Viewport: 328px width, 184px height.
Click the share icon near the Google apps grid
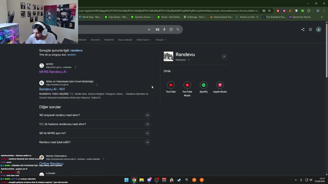tap(303, 29)
